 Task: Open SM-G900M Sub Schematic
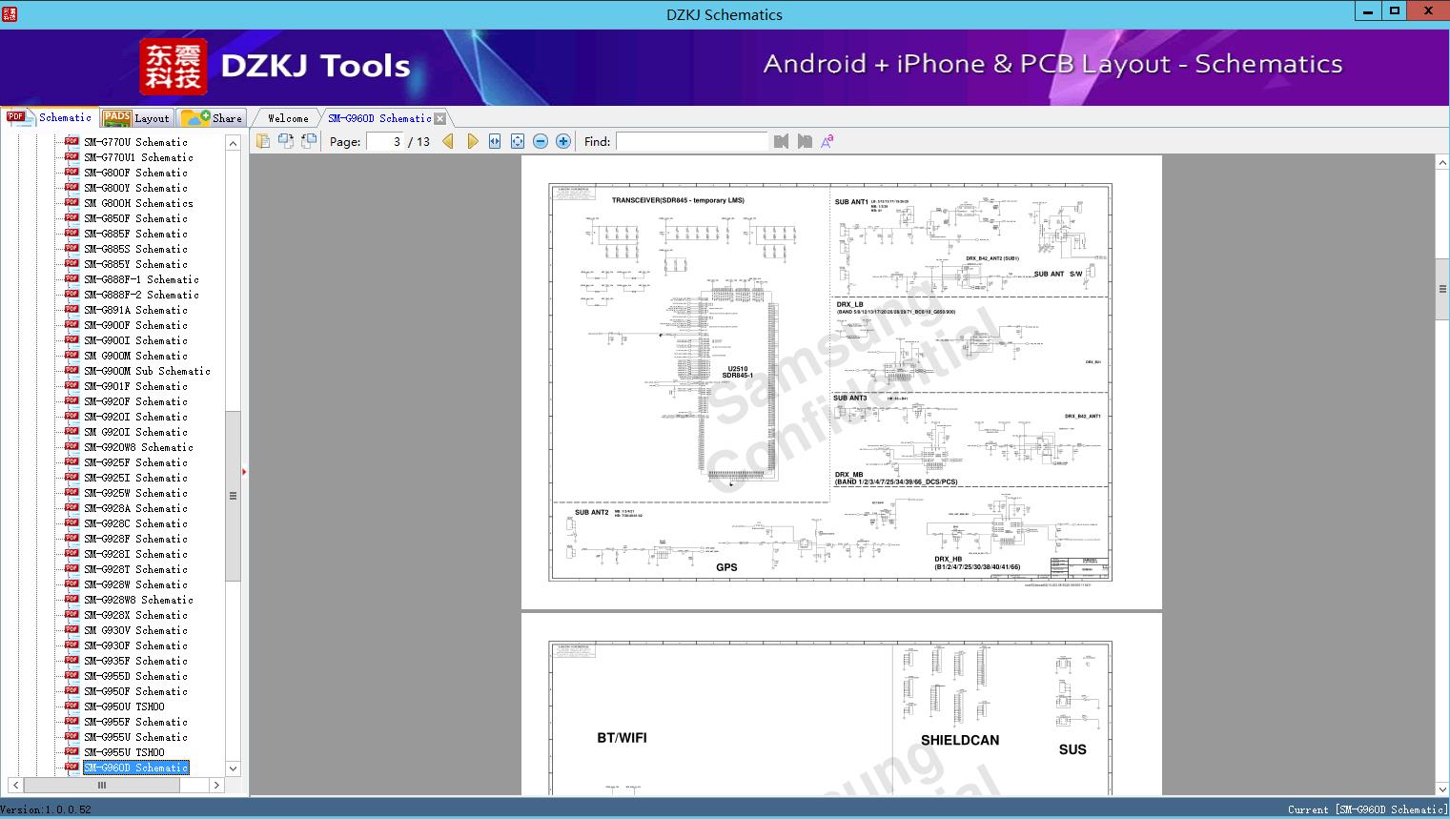coord(147,371)
